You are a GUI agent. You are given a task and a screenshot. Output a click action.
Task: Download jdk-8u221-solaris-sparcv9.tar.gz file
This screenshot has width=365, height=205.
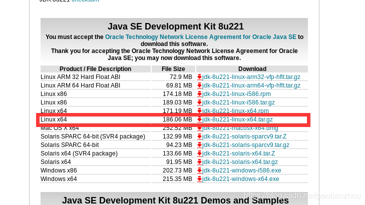pos(245,145)
